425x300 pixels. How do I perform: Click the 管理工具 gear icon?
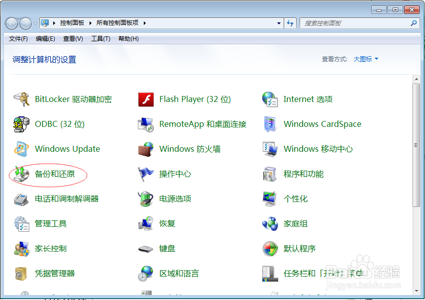(21, 224)
